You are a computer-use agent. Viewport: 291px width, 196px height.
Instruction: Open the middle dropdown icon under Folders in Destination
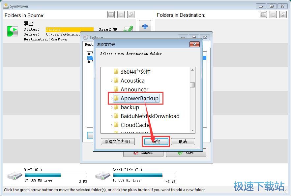[x=273, y=15]
